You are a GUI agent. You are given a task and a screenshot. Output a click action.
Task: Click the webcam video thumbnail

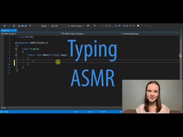click(x=152, y=97)
